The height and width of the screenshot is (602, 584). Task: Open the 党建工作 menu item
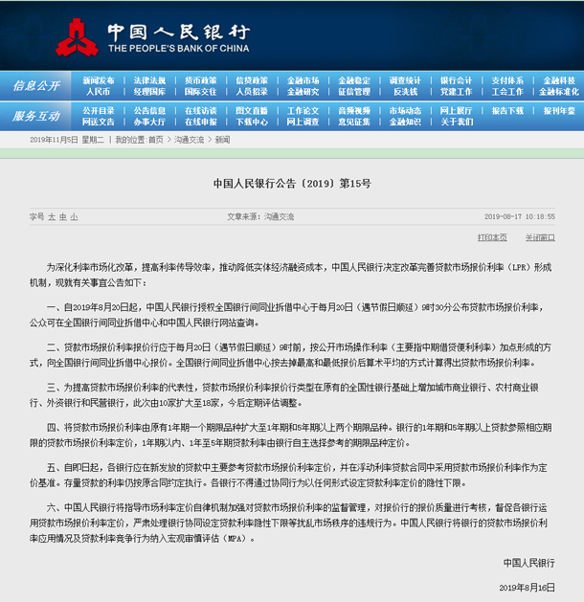pyautogui.click(x=456, y=92)
